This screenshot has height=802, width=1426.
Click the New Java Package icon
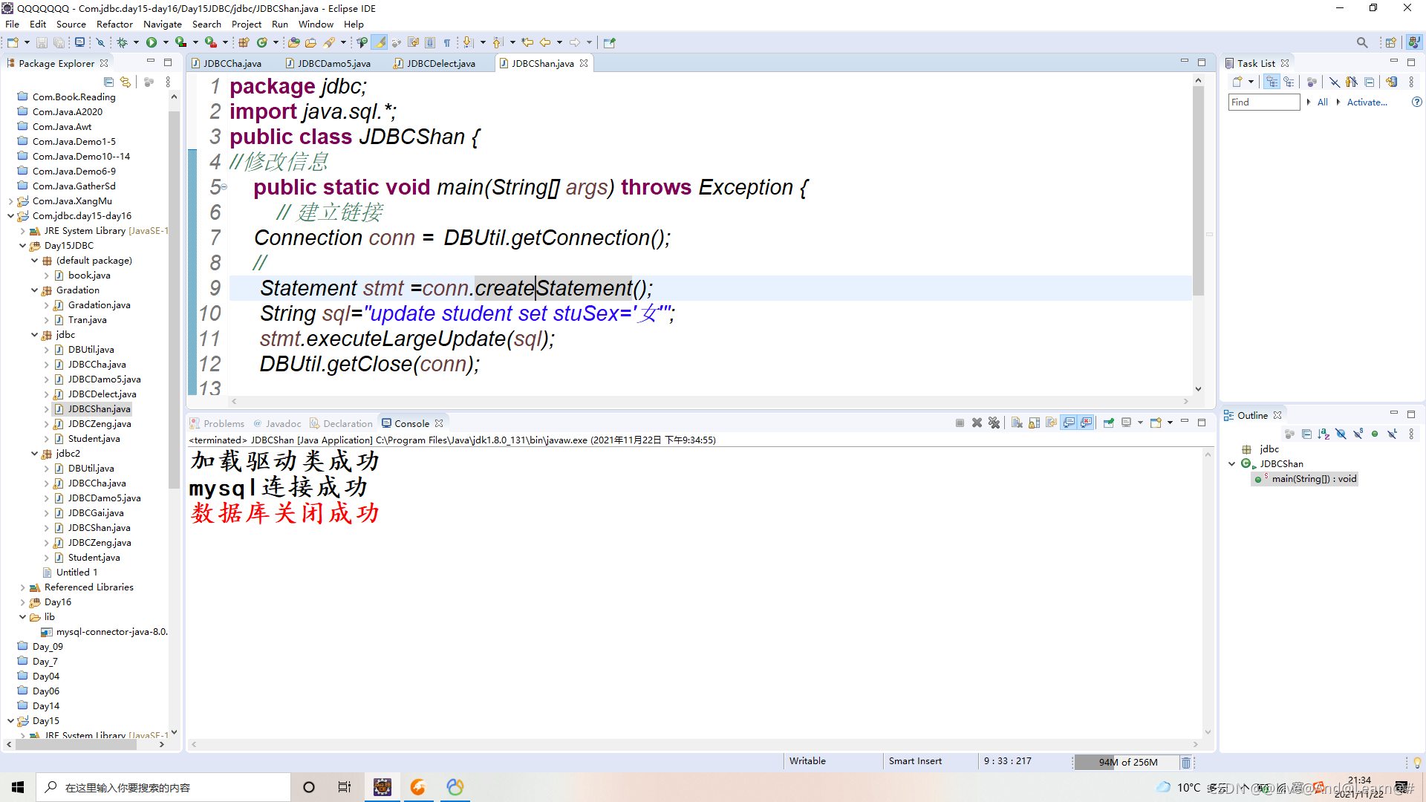click(x=244, y=42)
